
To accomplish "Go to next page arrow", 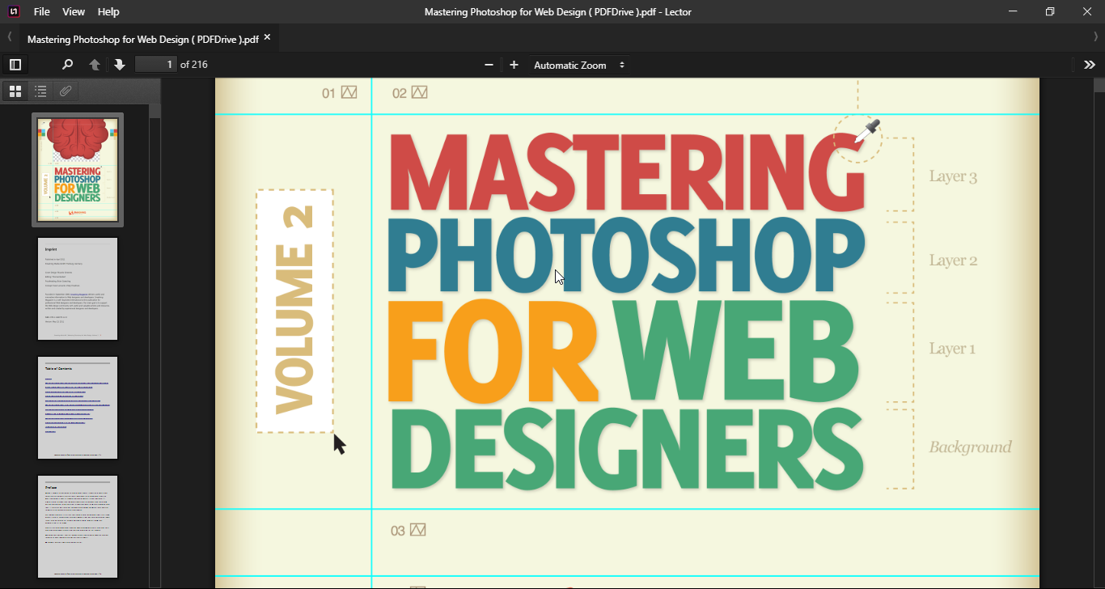I will (120, 65).
